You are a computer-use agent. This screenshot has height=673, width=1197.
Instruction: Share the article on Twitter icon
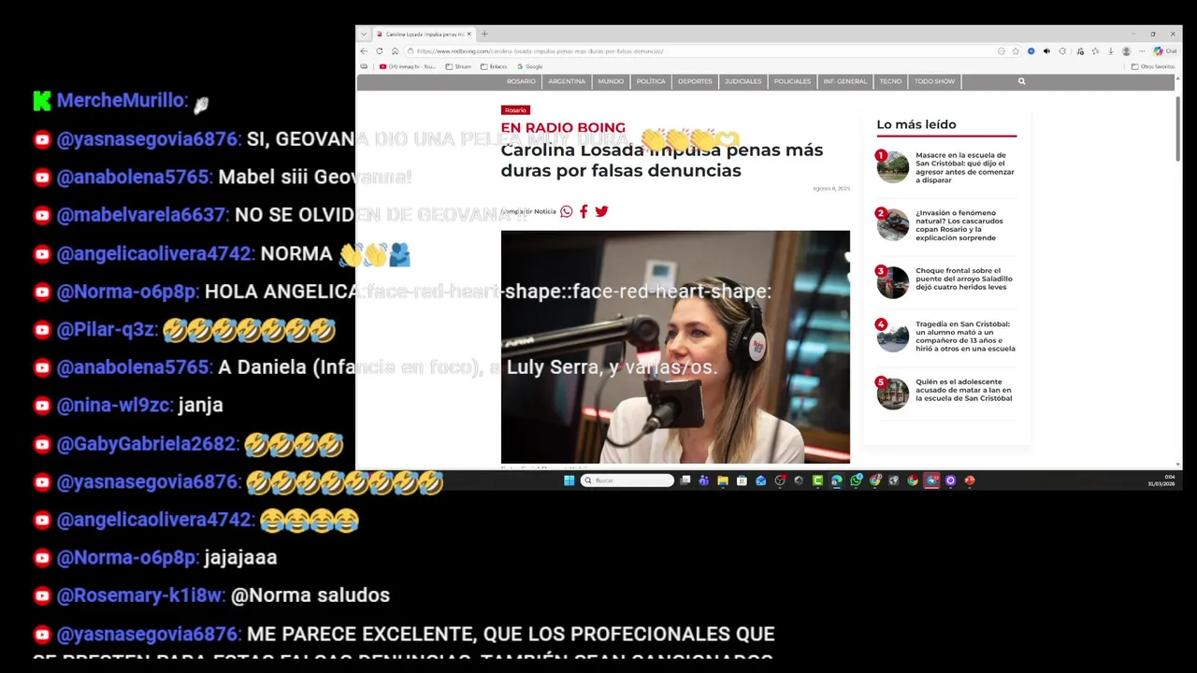(601, 211)
